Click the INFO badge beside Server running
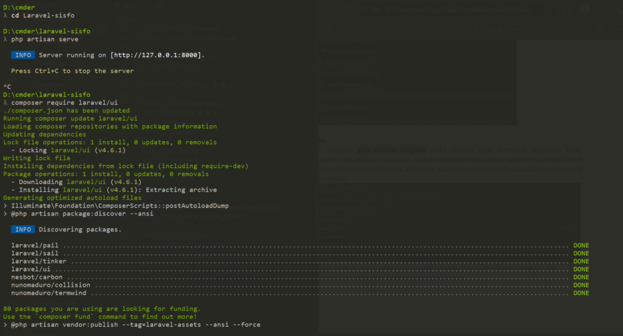The height and width of the screenshot is (336, 623). (x=23, y=55)
